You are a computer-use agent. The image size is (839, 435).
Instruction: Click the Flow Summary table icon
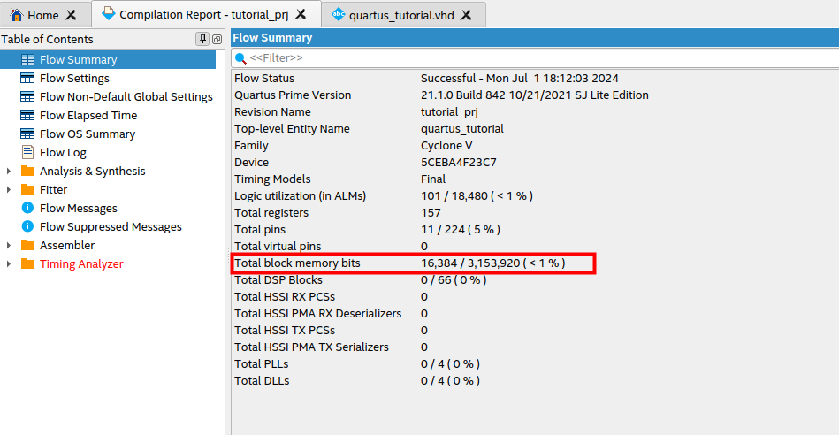(x=27, y=59)
